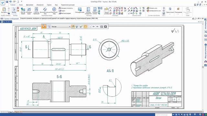
Task: Click Преобразовать все in attribute links group
Action: click(x=154, y=11)
